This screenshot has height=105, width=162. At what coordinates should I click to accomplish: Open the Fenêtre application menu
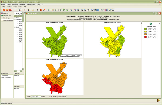pos(20,7)
